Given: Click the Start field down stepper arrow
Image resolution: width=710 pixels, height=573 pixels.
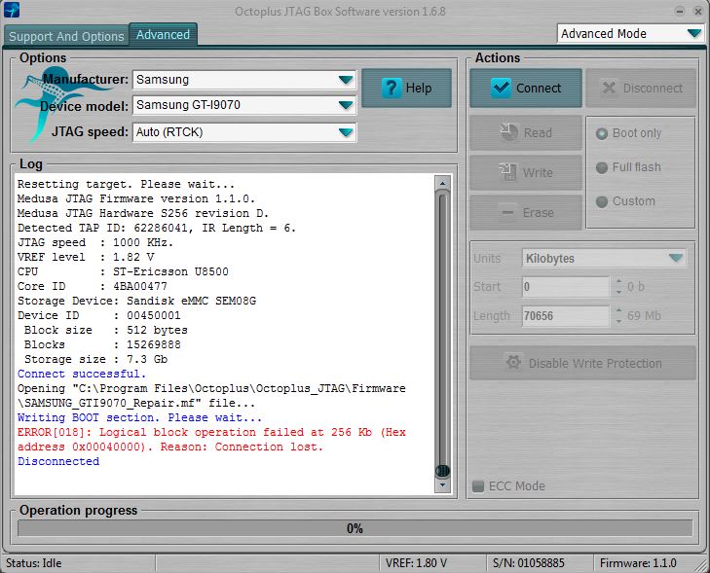Looking at the screenshot, I should pos(619,292).
